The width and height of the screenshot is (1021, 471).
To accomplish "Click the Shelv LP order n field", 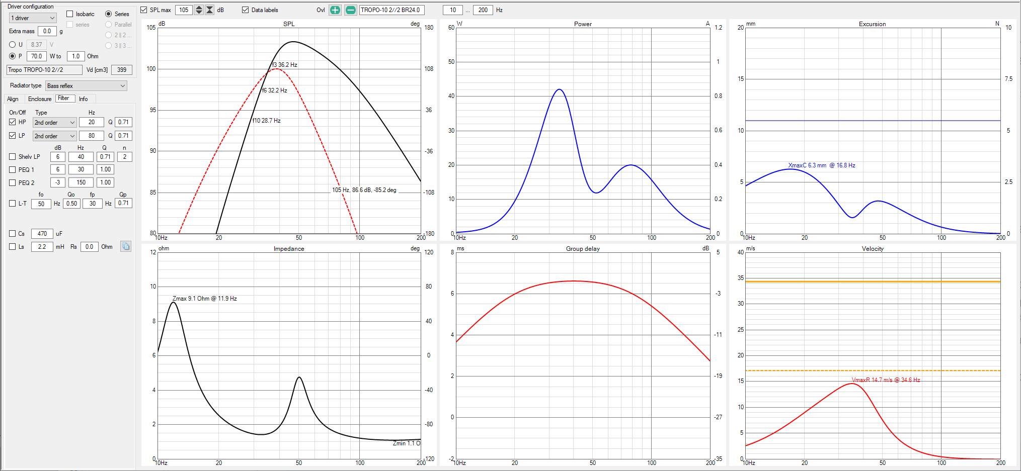I will [x=125, y=157].
